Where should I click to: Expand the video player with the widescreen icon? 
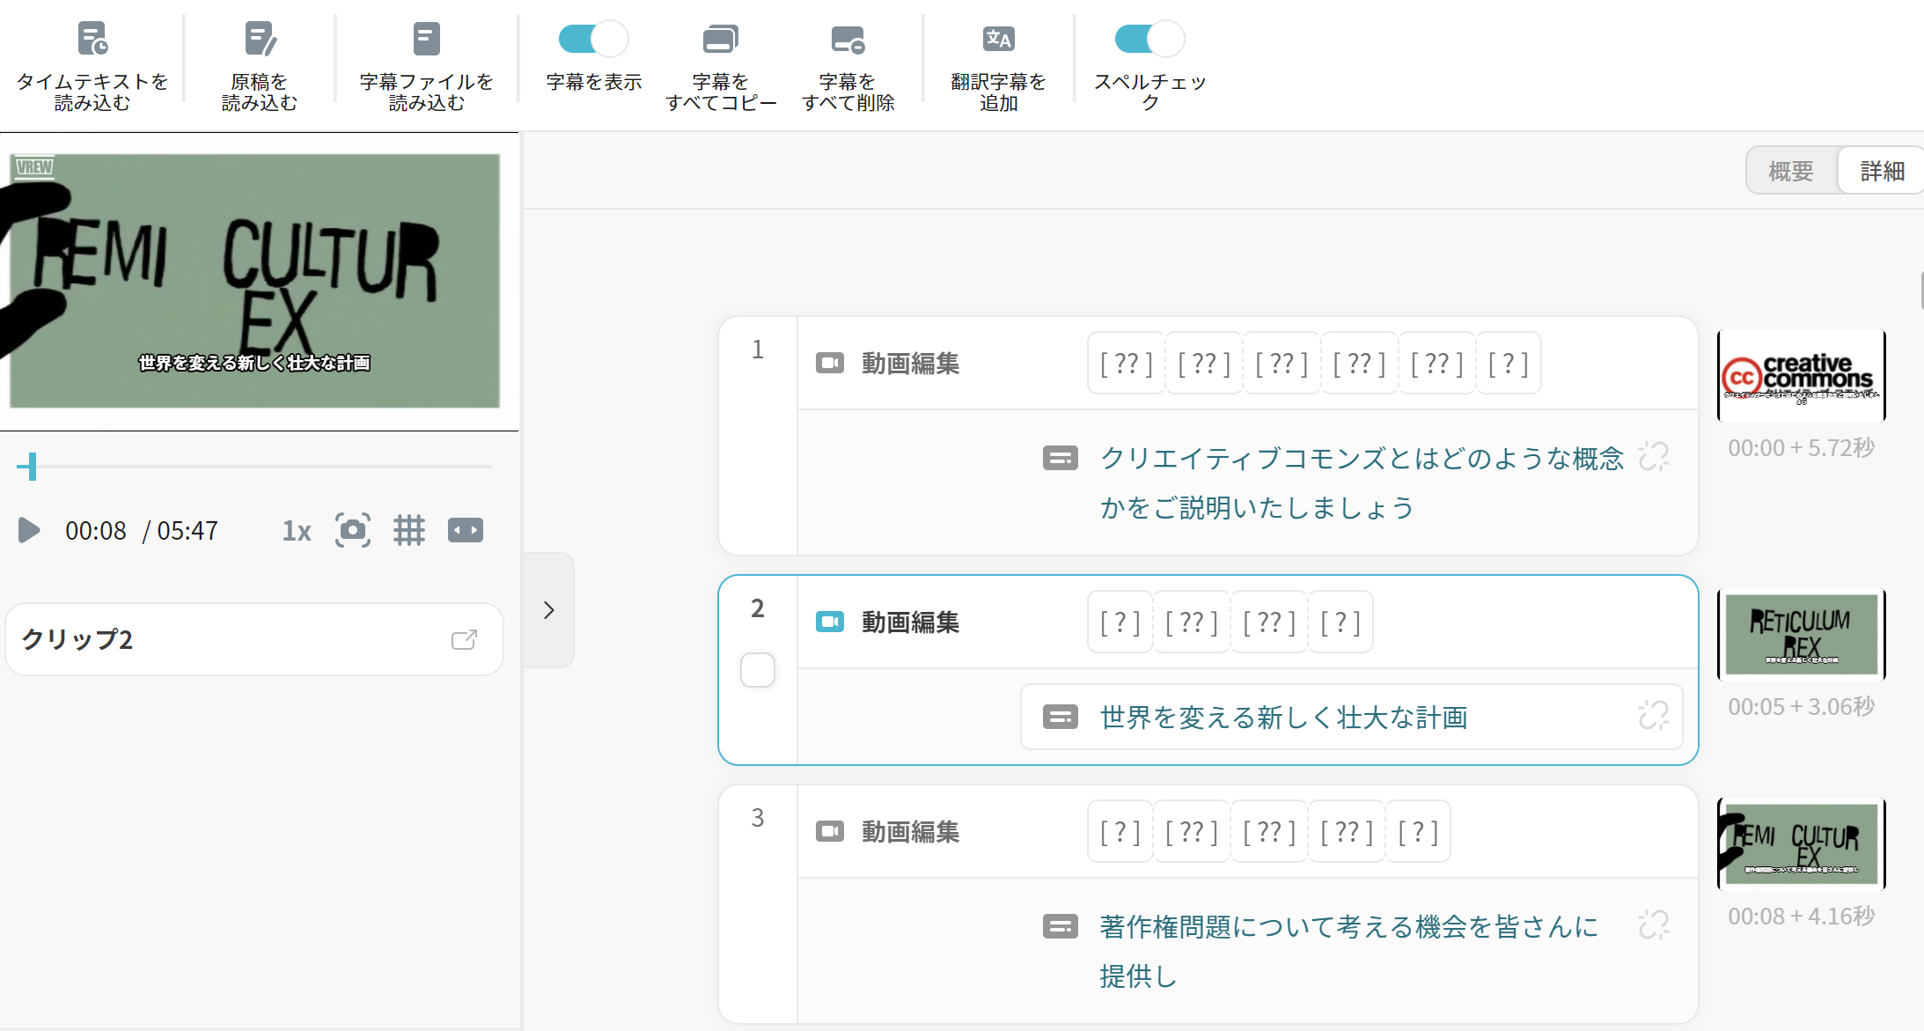[x=466, y=529]
